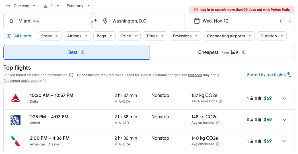Screen dimensions: 298x154
Task: Open the One way trip type dropdown
Action: pos(21,6)
